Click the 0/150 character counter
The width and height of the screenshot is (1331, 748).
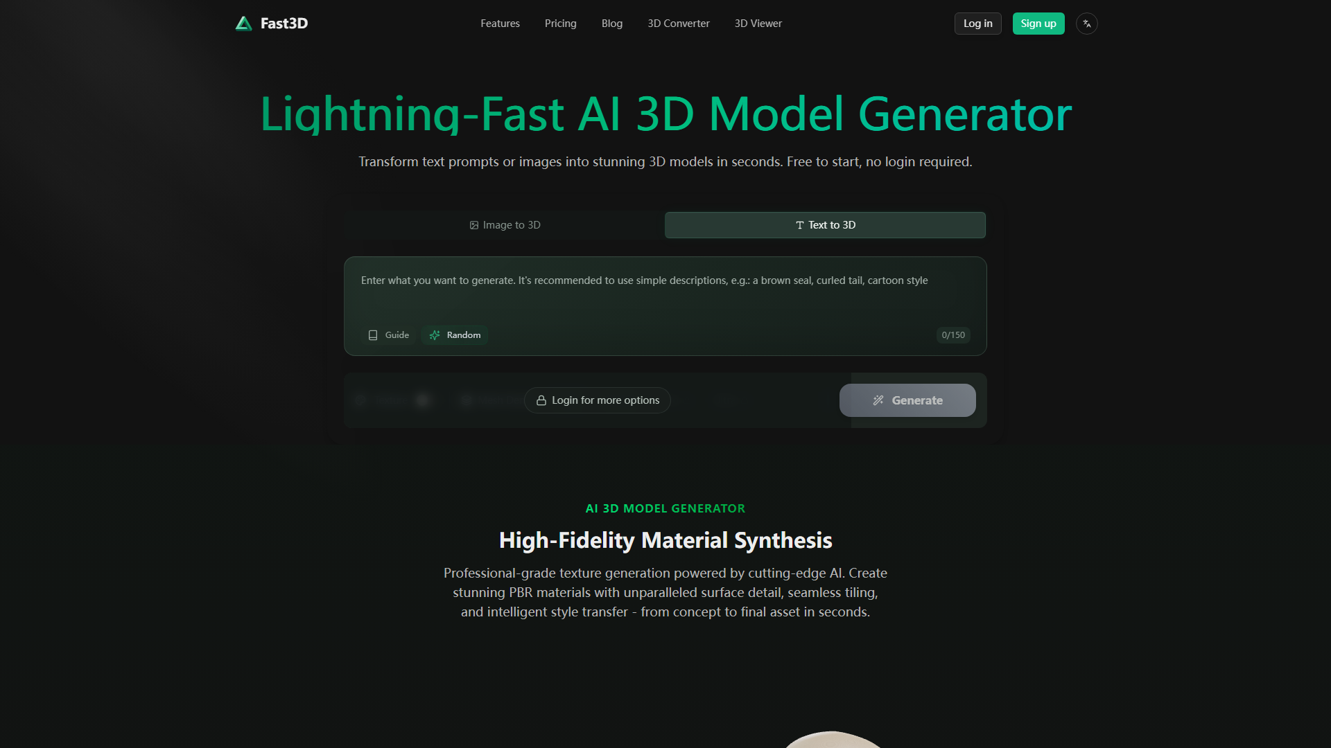[x=952, y=335]
